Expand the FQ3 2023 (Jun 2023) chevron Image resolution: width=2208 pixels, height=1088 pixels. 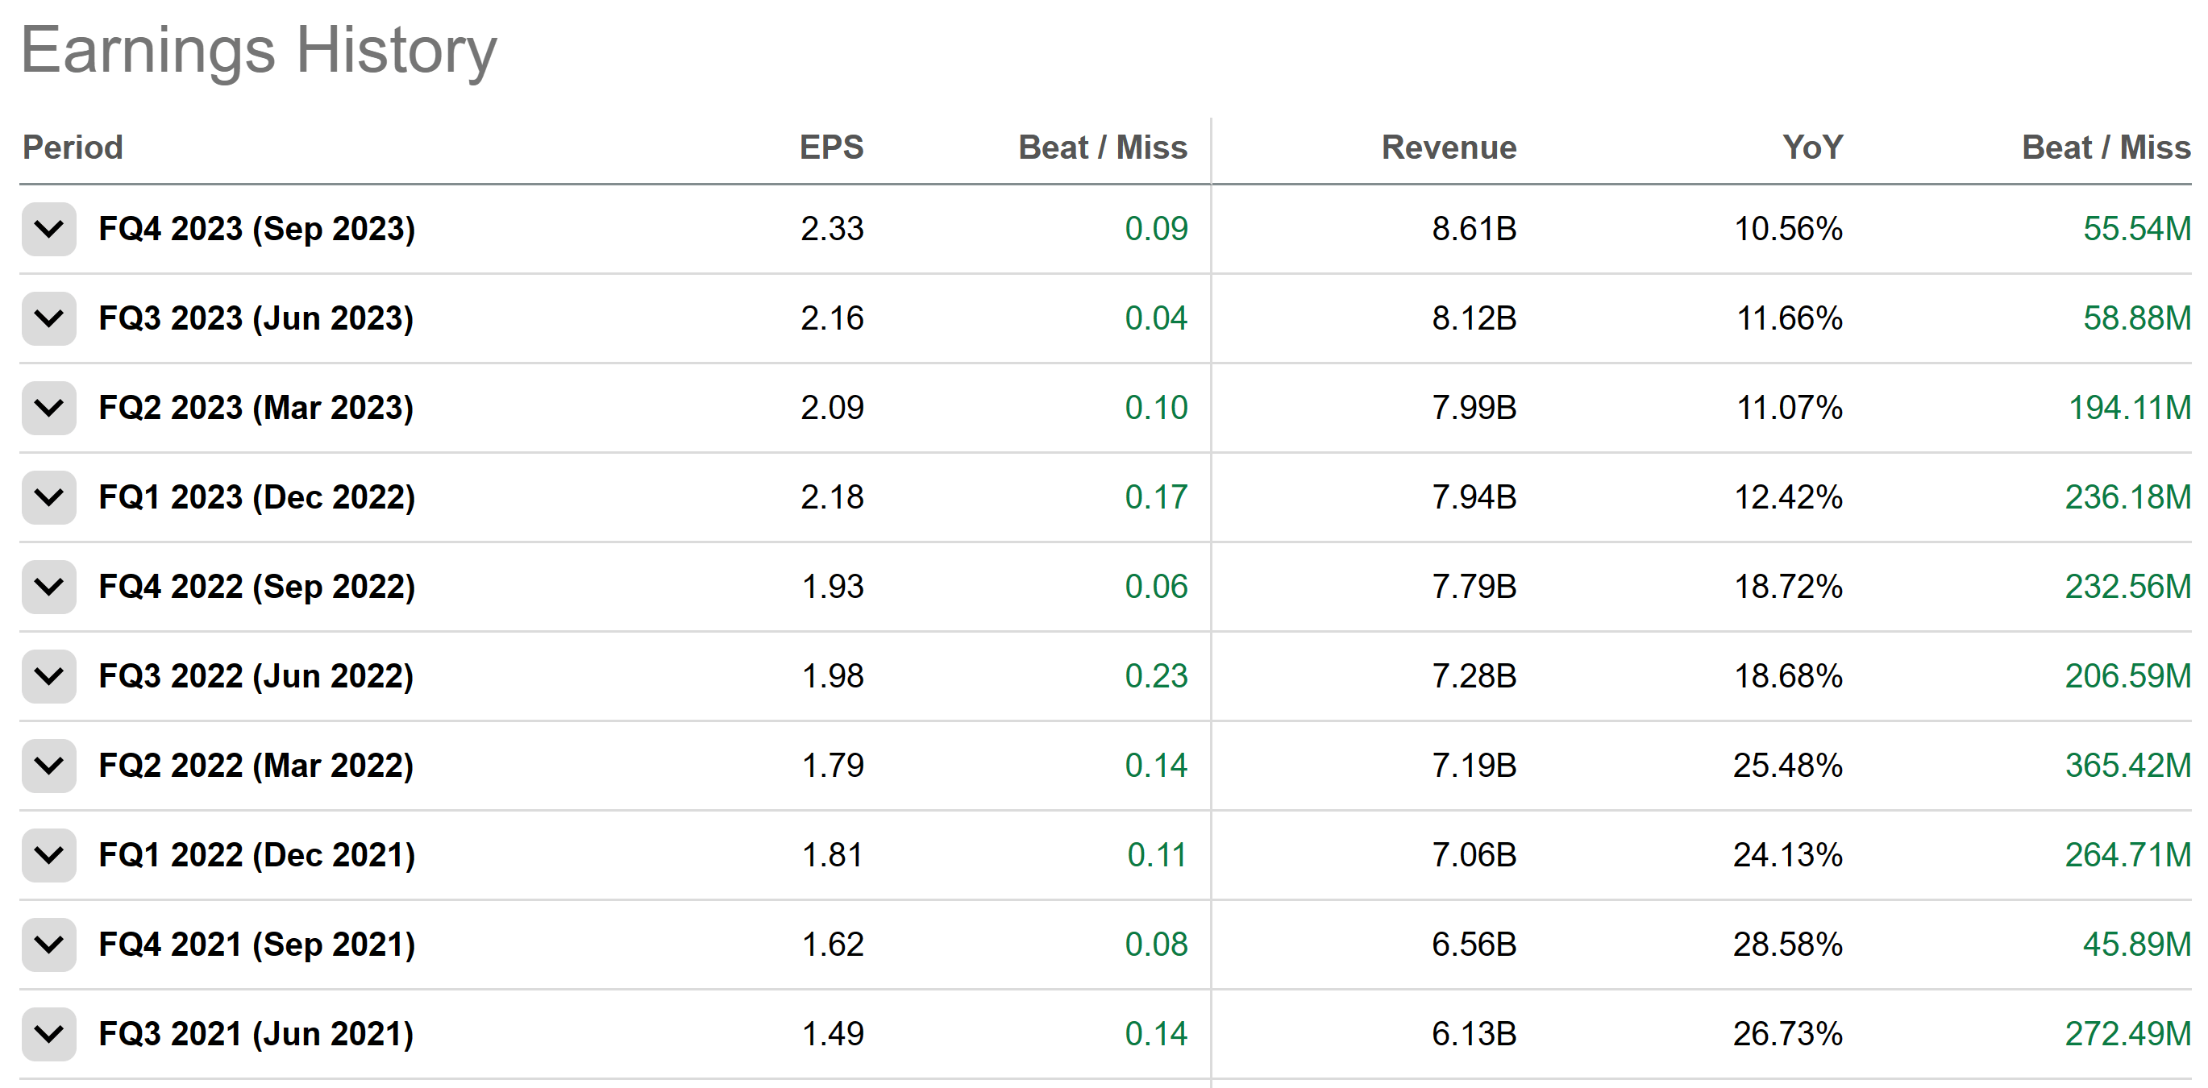click(49, 318)
